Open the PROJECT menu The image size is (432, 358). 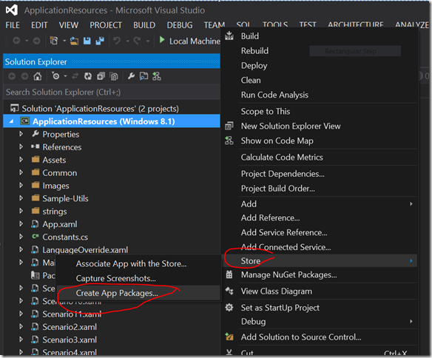click(x=106, y=25)
